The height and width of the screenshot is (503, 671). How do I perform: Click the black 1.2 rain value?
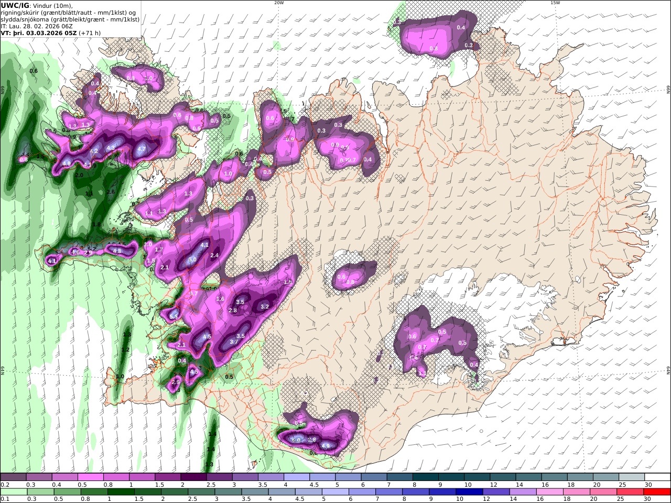tap(125, 349)
